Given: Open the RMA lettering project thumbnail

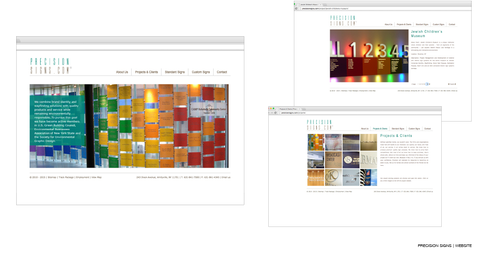Looking at the screenshot, I should (368, 160).
